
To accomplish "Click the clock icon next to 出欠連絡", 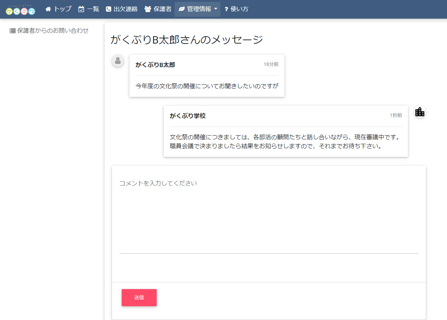I will pyautogui.click(x=108, y=9).
